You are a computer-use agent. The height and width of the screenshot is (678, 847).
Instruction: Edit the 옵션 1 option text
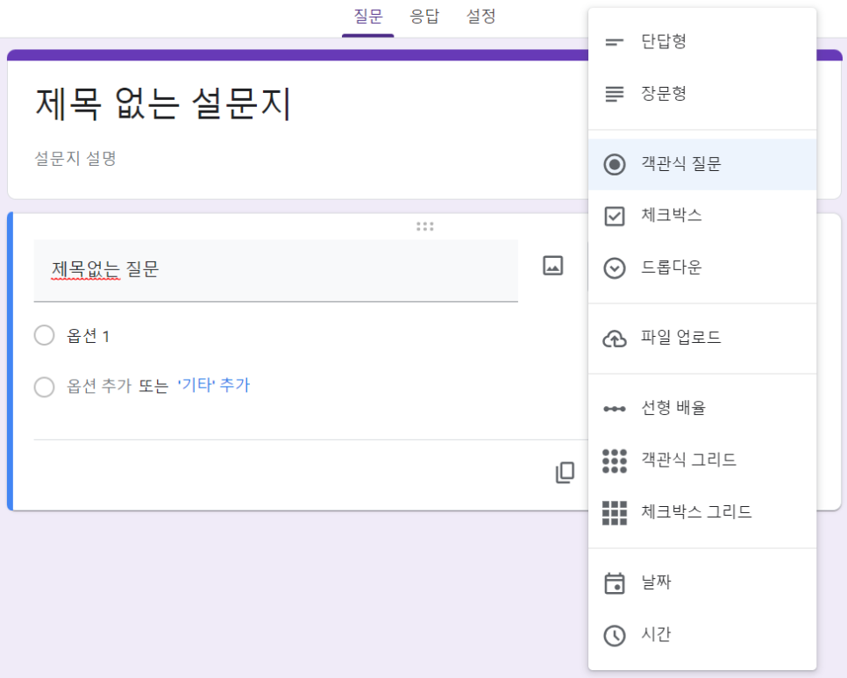[88, 335]
